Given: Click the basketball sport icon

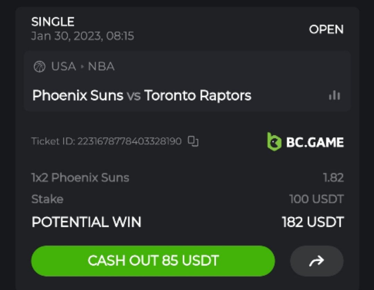Looking at the screenshot, I should tap(39, 67).
